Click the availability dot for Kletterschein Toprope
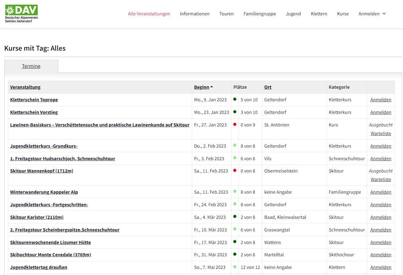This screenshot has height=275, width=403. (235, 99)
